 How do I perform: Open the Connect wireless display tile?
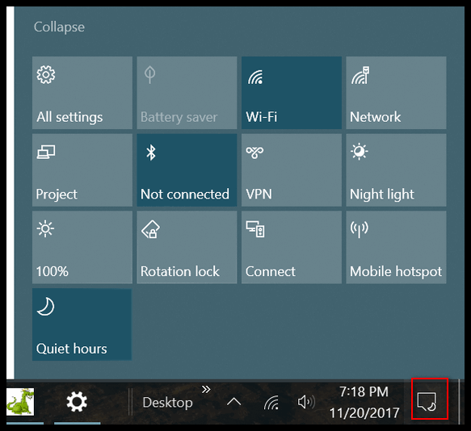(292, 247)
